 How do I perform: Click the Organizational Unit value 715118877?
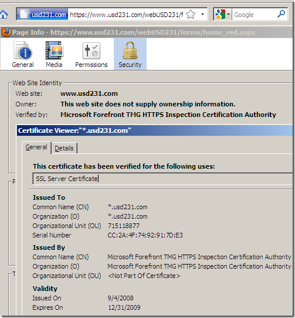124,226
